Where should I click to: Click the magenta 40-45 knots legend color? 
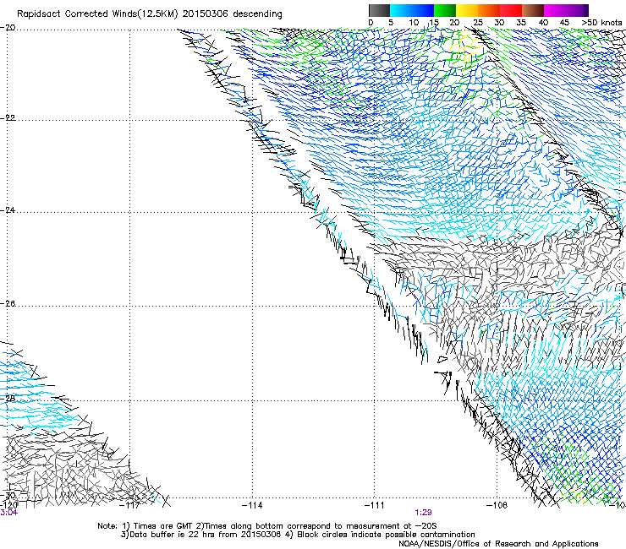tap(555, 10)
